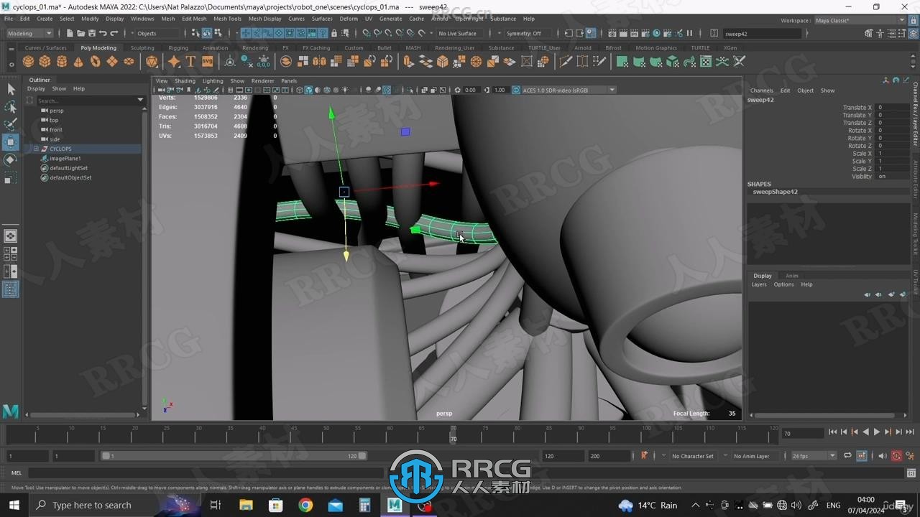Image resolution: width=920 pixels, height=517 pixels.
Task: Open File Explorer from the taskbar
Action: (x=247, y=505)
